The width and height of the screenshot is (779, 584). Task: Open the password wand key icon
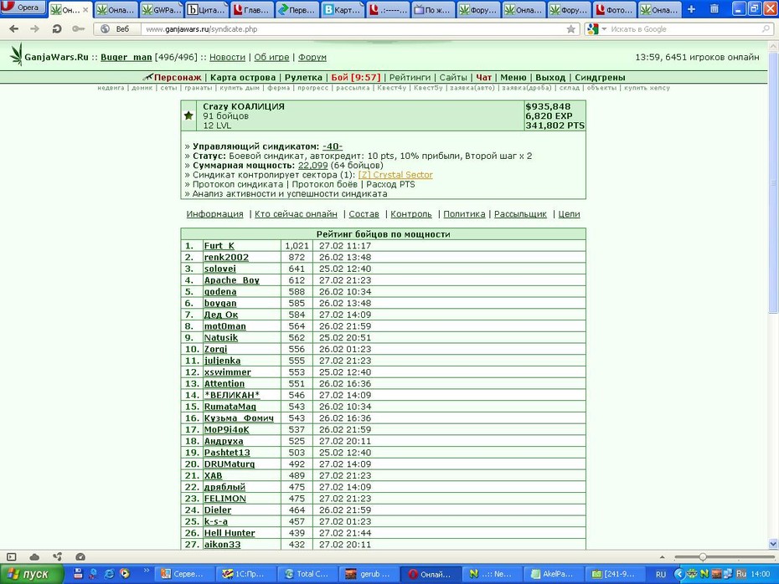click(78, 28)
